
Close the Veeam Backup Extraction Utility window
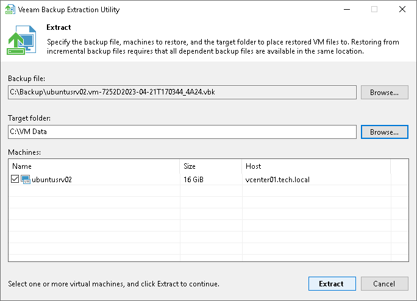click(402, 10)
